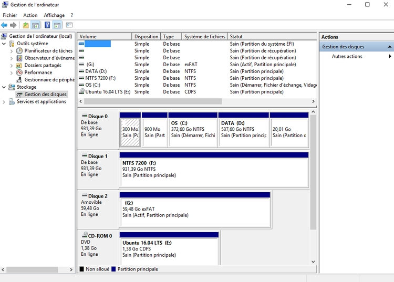
Task: Click the Performance icon in tree
Action: pos(20,73)
